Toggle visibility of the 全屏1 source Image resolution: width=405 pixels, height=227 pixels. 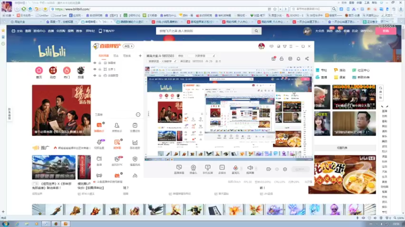[x=95, y=69]
